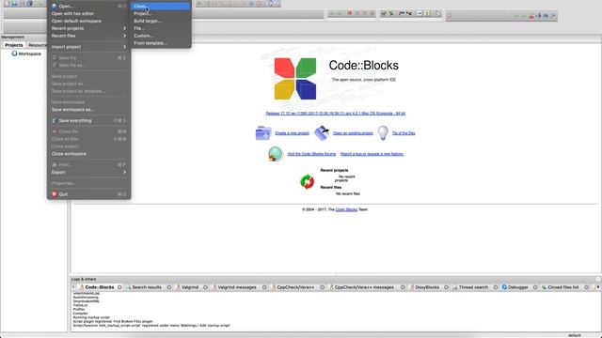Pick Custom... from the New submenu
This screenshot has width=602, height=338.
click(161, 36)
